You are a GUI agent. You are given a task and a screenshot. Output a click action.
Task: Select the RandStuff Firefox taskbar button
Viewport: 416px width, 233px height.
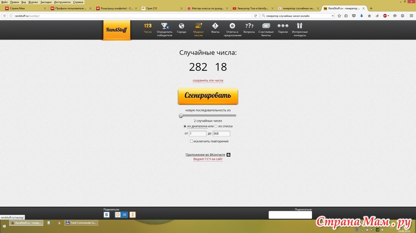(x=26, y=223)
